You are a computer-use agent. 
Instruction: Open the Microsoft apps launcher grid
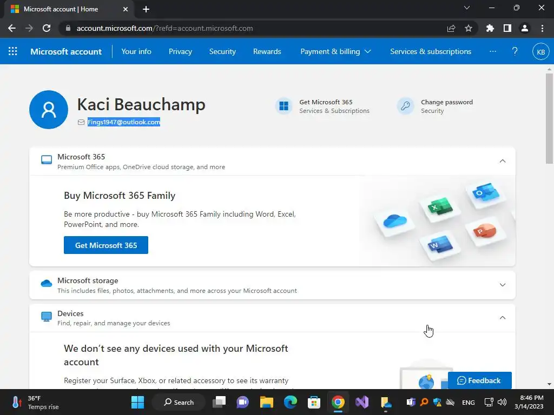point(13,51)
